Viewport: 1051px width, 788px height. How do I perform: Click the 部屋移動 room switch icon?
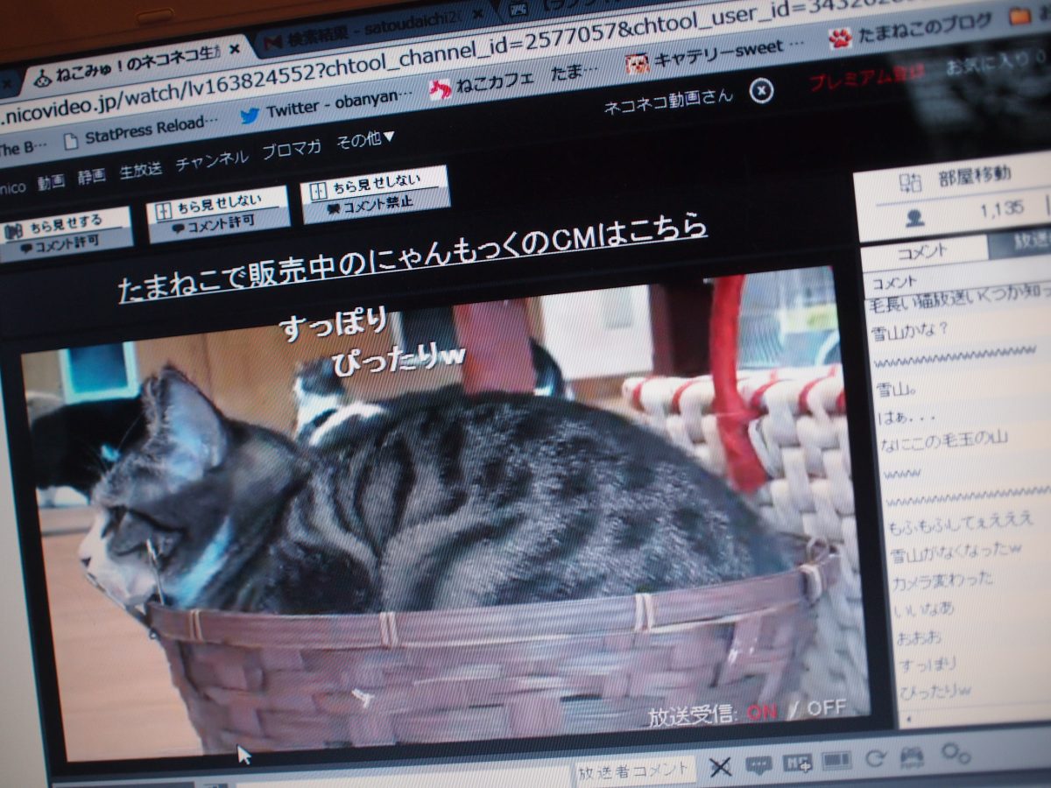click(x=911, y=181)
